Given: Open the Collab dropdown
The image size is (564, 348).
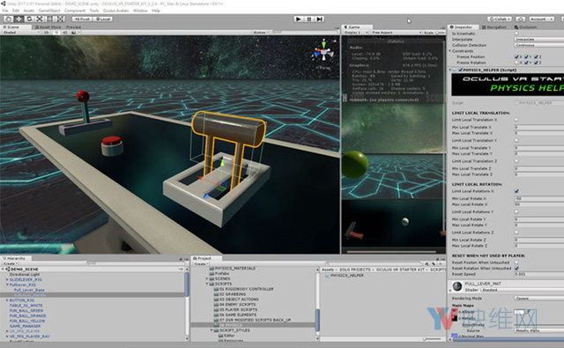Looking at the screenshot, I should pyautogui.click(x=500, y=19).
